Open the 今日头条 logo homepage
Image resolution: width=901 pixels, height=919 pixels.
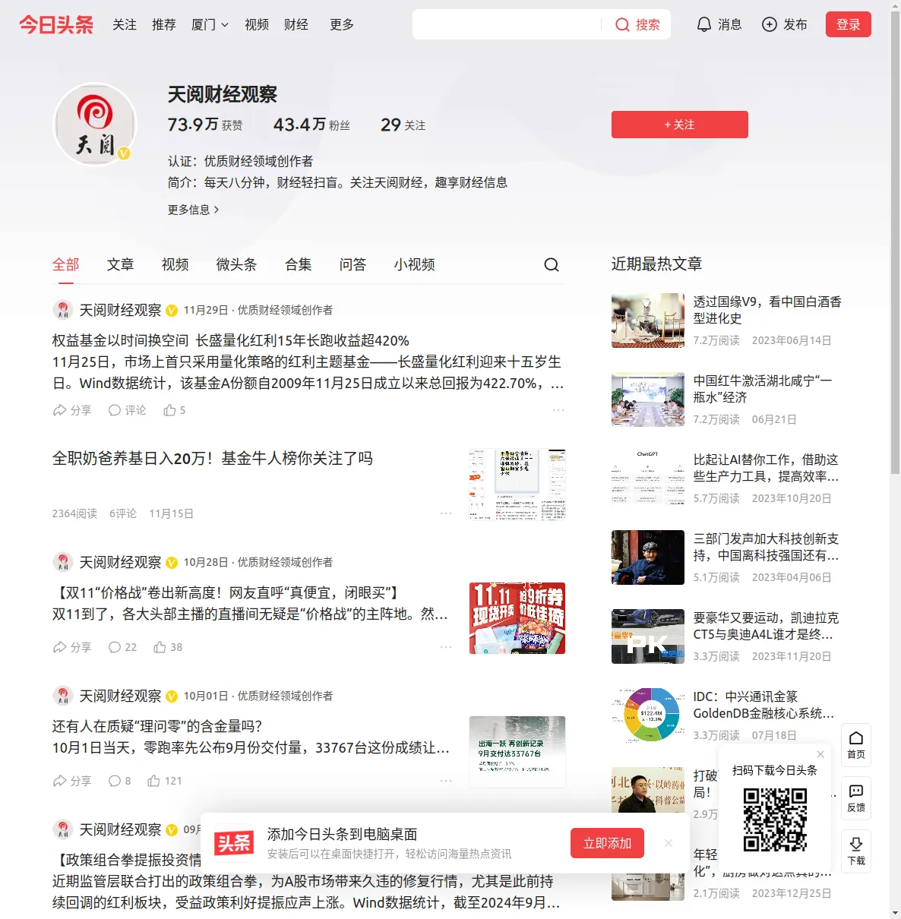56,24
